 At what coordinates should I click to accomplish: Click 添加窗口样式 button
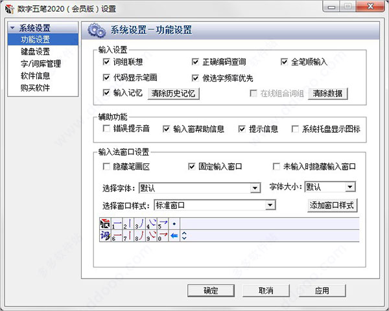pos(332,205)
